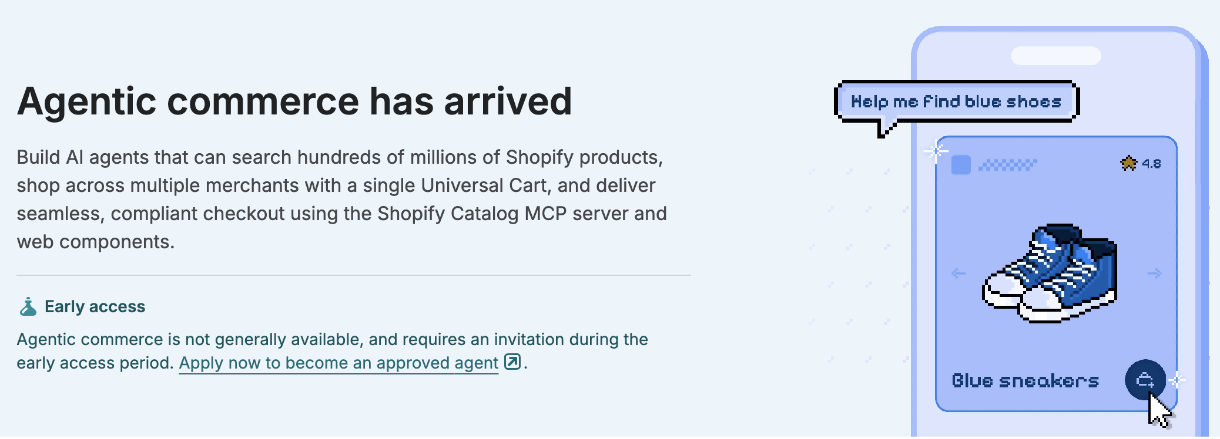Click the "Build AI agents" description paragraph
Screen dimensions: 1220x439
click(x=341, y=200)
